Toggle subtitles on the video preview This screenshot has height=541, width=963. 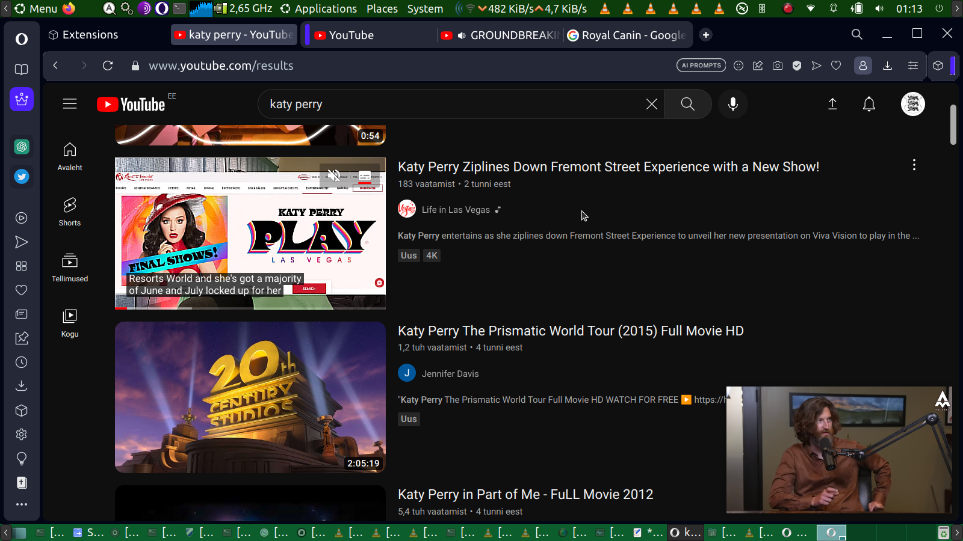[x=365, y=176]
